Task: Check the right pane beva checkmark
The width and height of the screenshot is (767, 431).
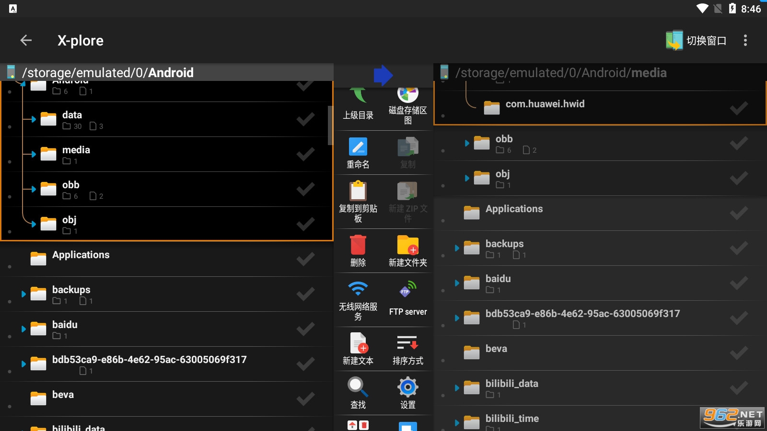Action: click(739, 353)
